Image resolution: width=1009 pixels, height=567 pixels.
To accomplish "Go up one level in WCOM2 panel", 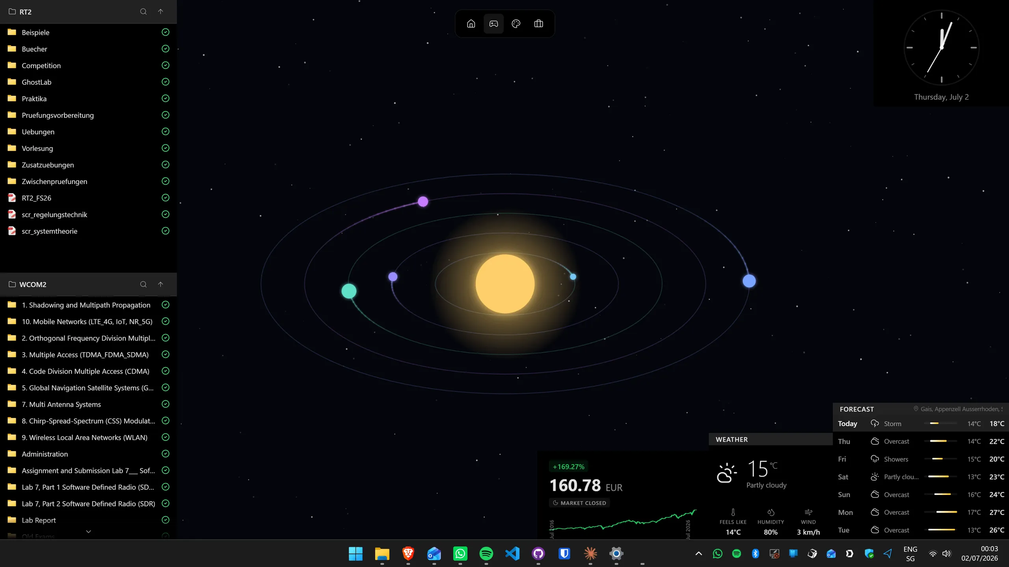I will pos(160,284).
